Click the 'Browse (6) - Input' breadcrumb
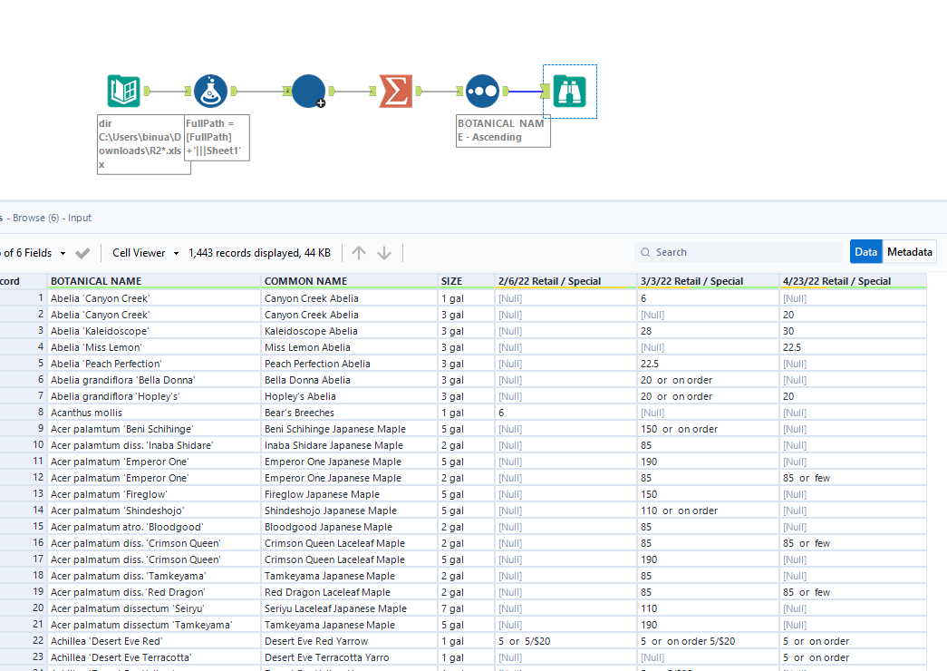This screenshot has width=947, height=671. pos(50,218)
